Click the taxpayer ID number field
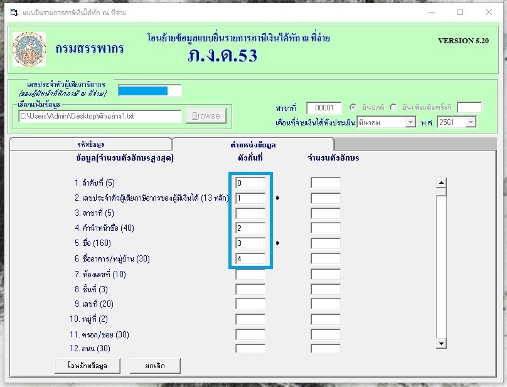 pyautogui.click(x=150, y=90)
